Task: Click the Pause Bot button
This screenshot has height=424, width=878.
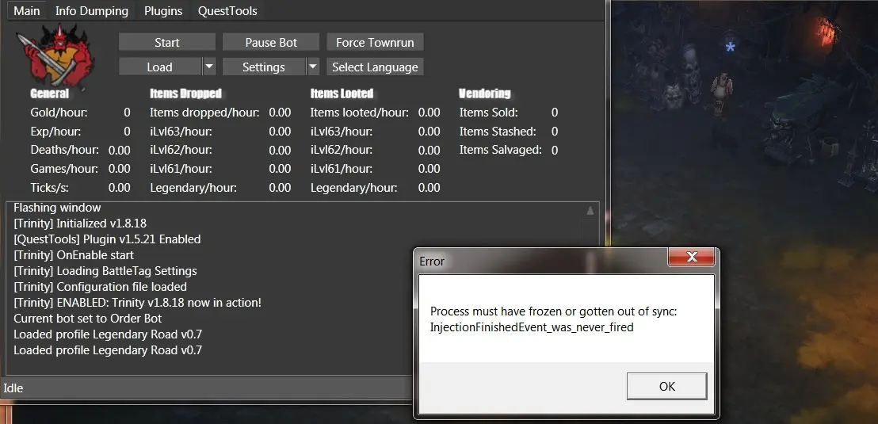Action: pos(271,42)
